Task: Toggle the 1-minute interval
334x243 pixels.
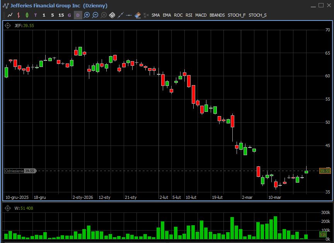Action: pyautogui.click(x=44, y=15)
